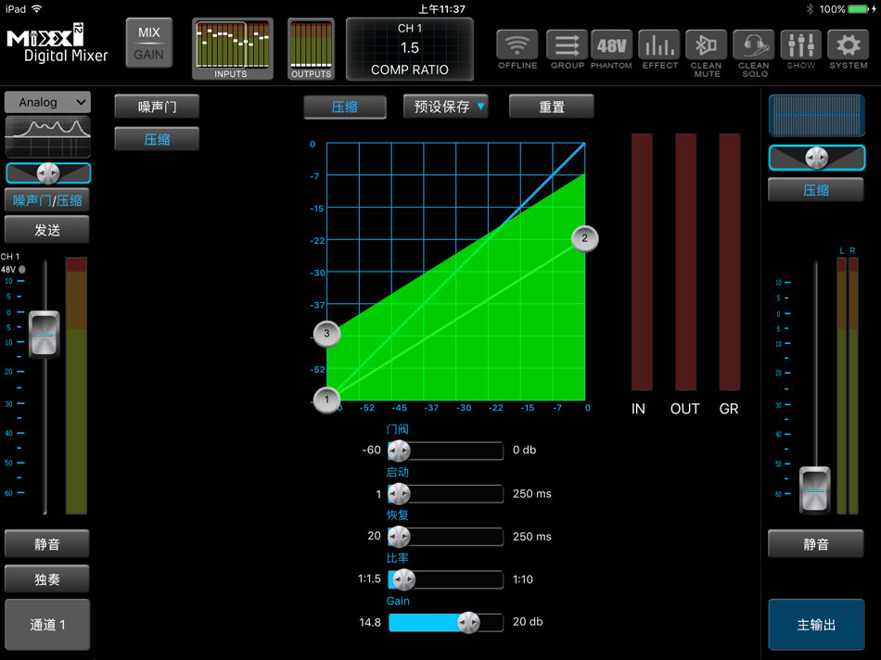881x660 pixels.
Task: Click the 恢复 release slider knob
Action: pos(399,537)
